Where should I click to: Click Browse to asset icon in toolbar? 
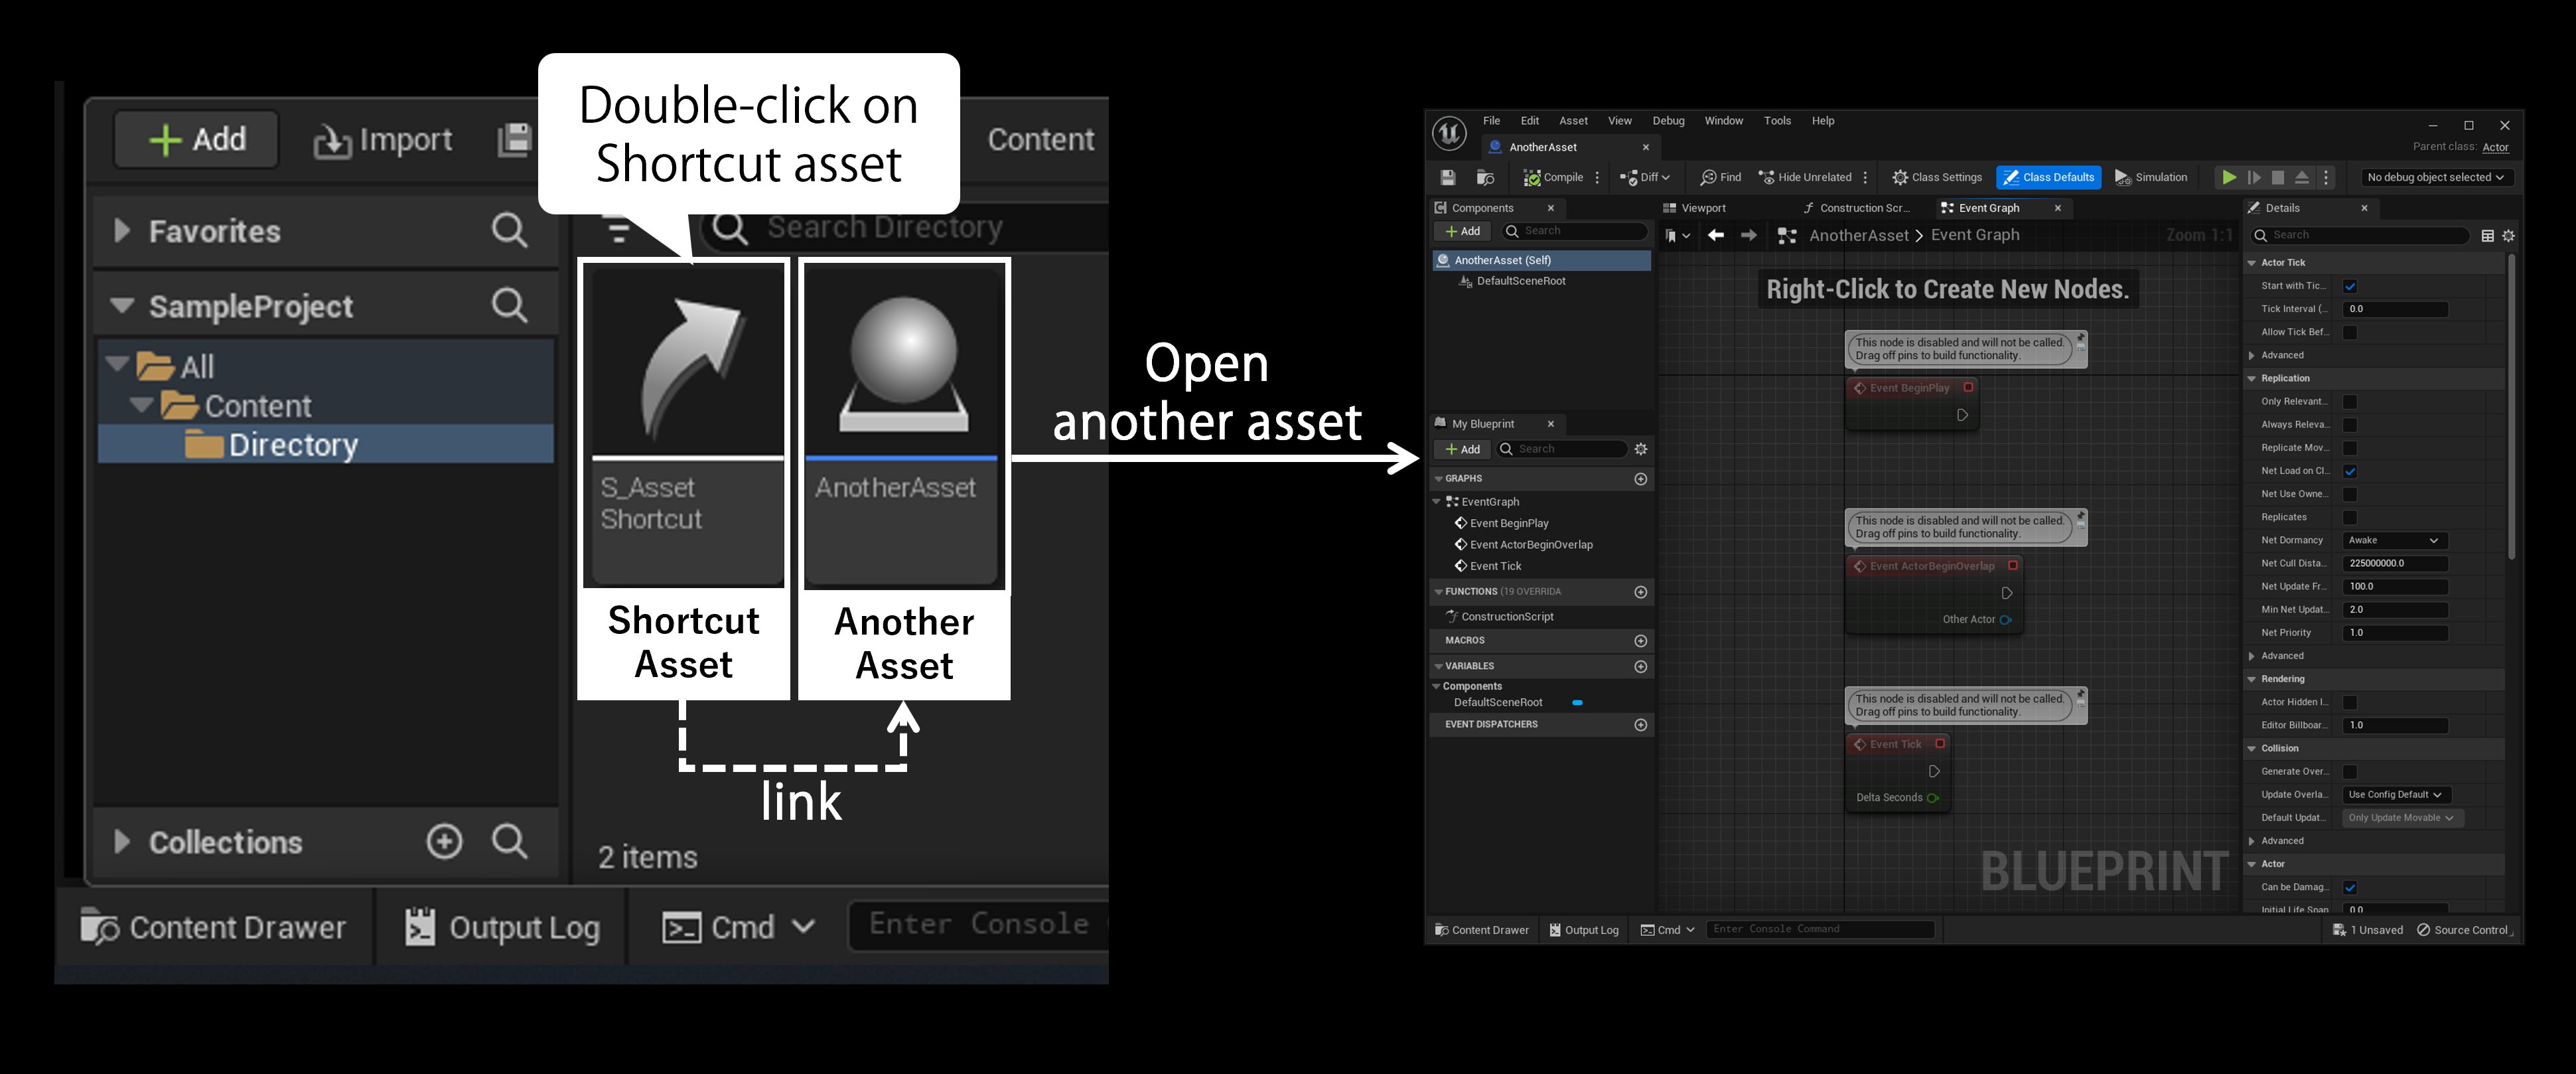coord(1485,177)
